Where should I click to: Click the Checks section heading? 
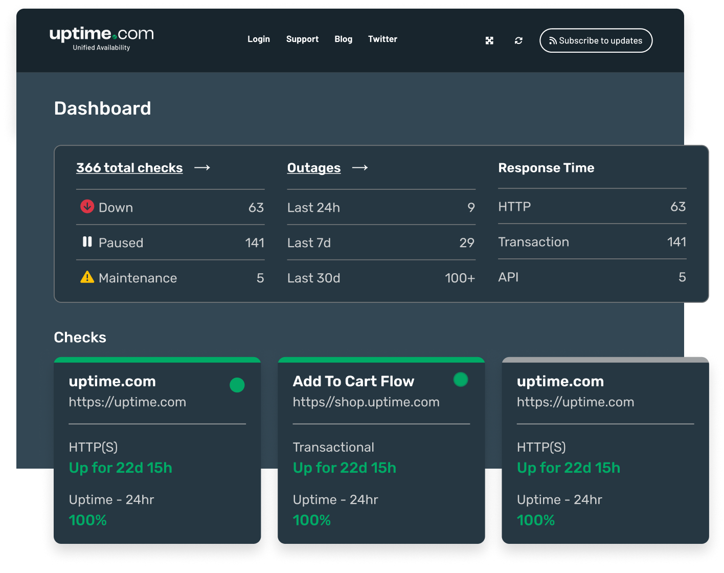[80, 337]
